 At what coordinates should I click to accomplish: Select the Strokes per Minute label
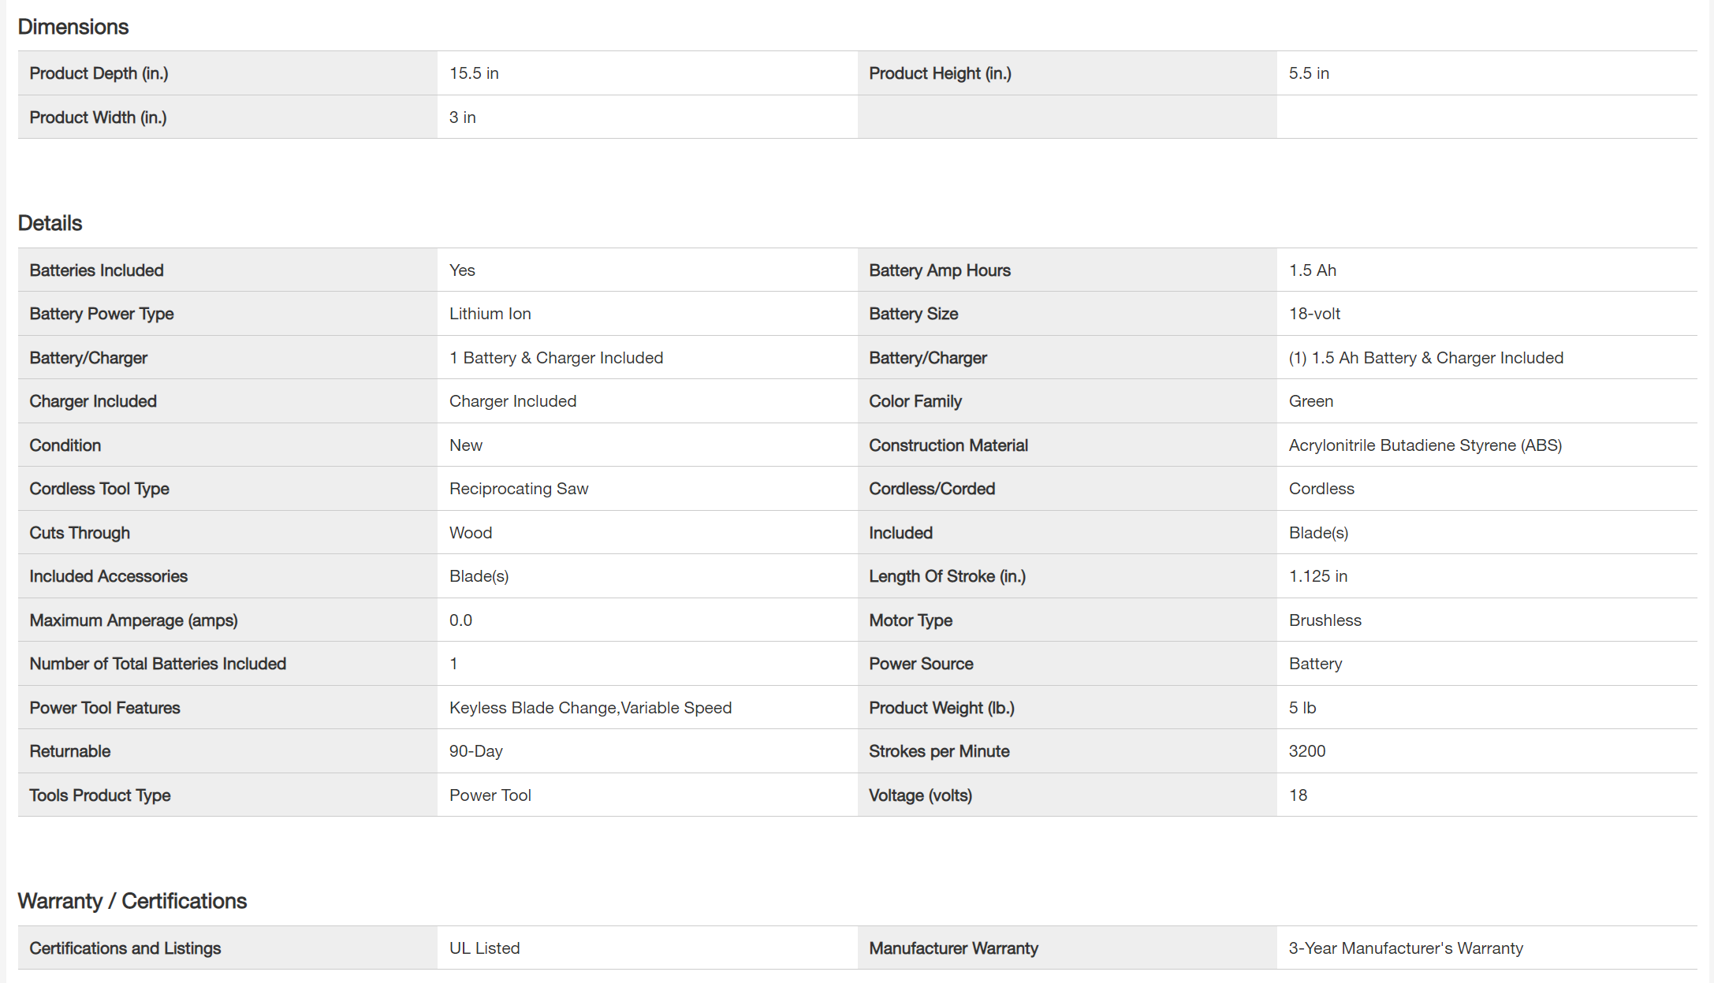point(938,751)
